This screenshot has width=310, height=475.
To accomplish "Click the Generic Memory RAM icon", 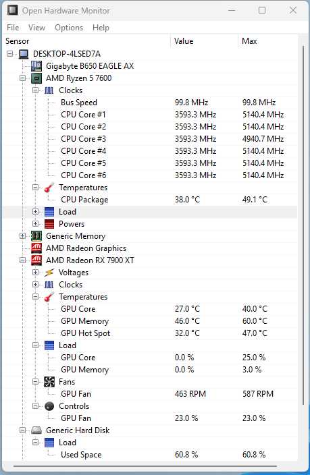I will pyautogui.click(x=36, y=236).
